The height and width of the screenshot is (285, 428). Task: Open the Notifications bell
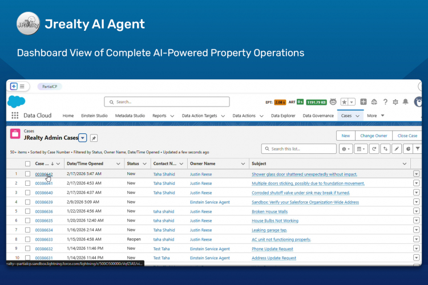coord(406,101)
